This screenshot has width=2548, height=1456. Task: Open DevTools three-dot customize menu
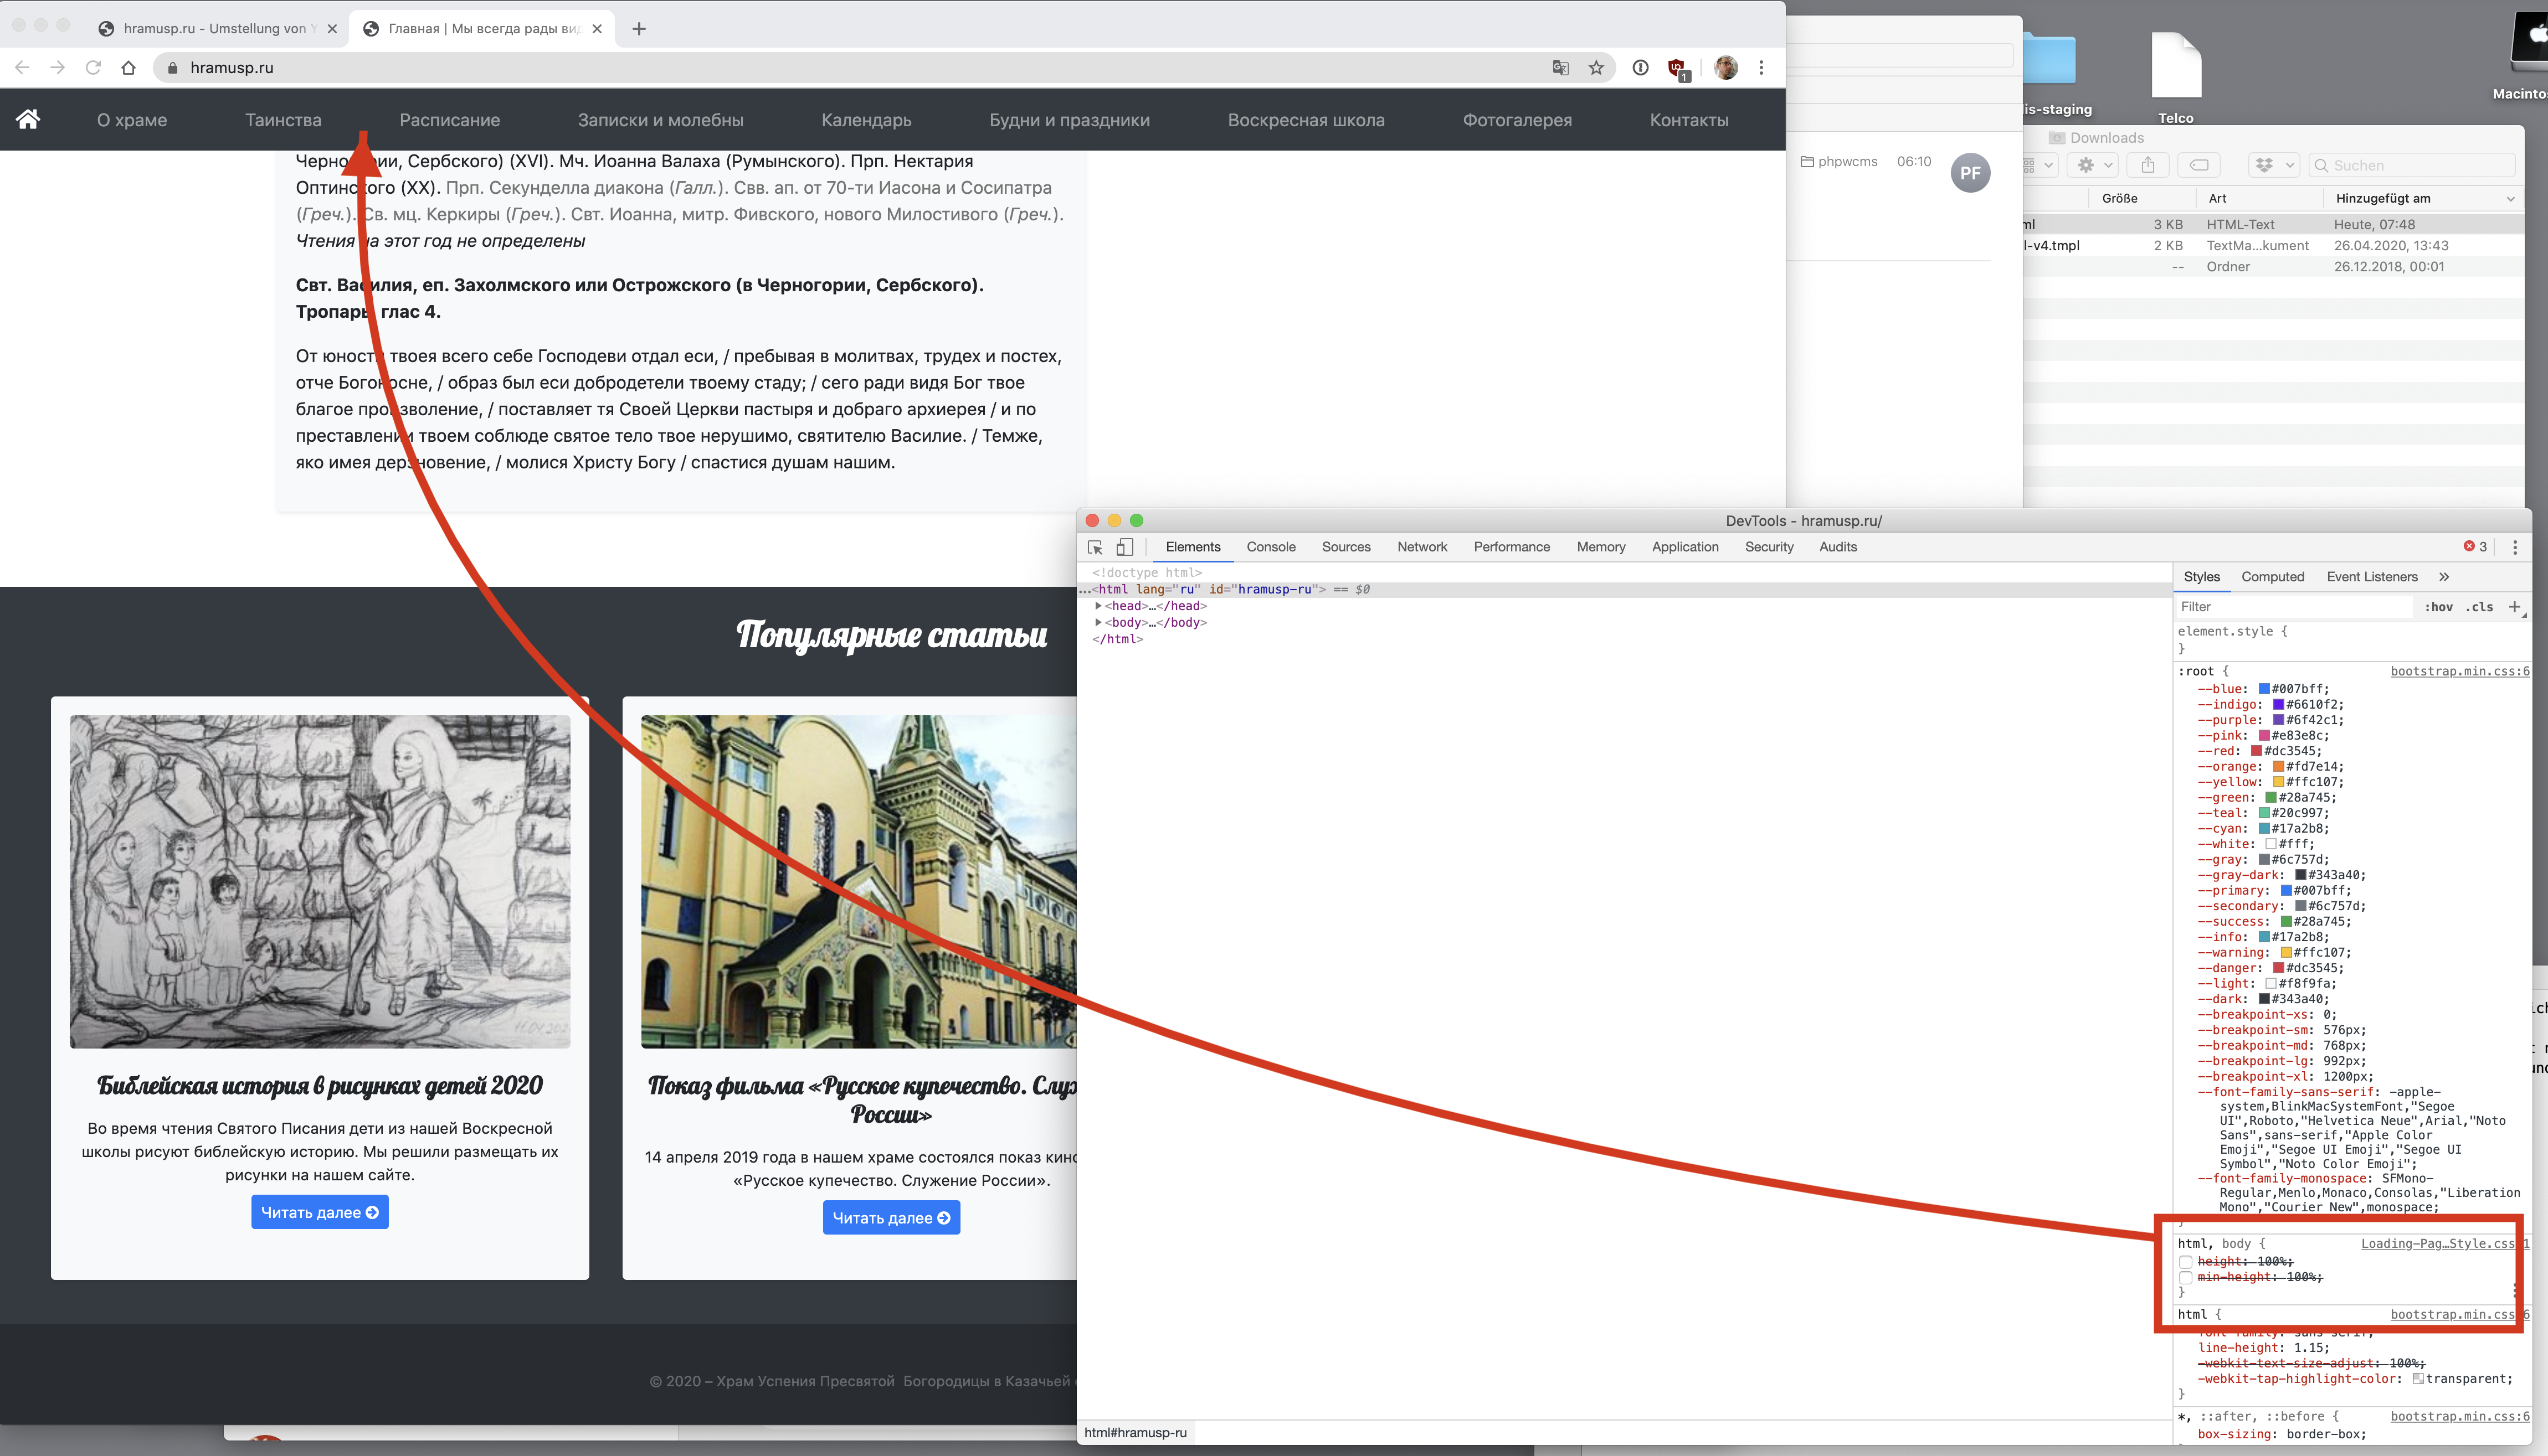(x=2515, y=547)
